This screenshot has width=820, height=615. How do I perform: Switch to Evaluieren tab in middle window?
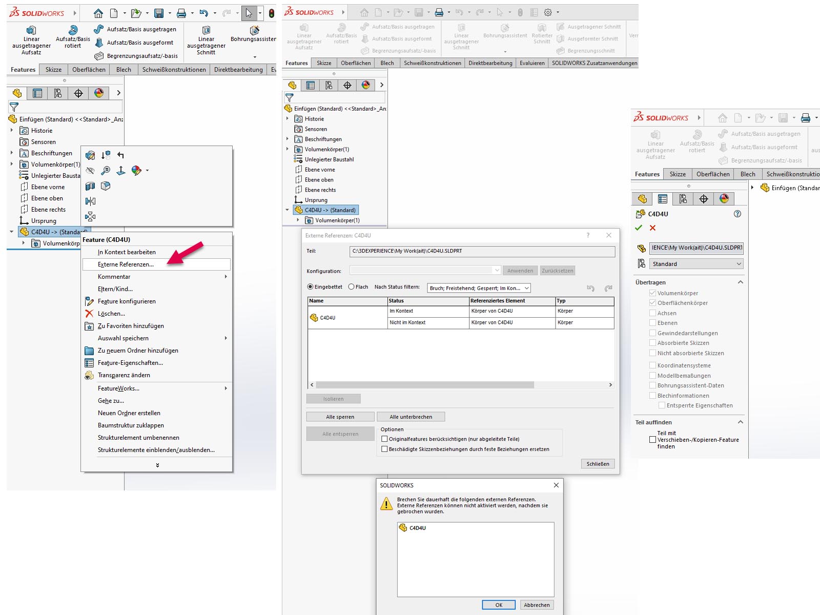click(532, 63)
